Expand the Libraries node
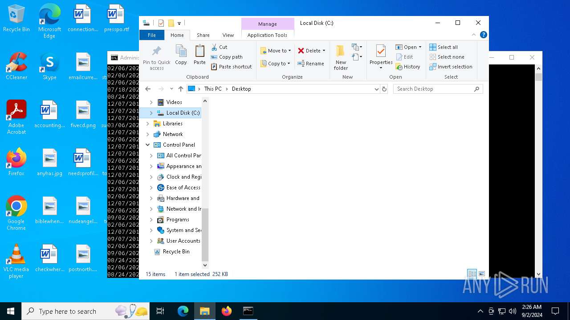The image size is (570, 320). point(148,124)
